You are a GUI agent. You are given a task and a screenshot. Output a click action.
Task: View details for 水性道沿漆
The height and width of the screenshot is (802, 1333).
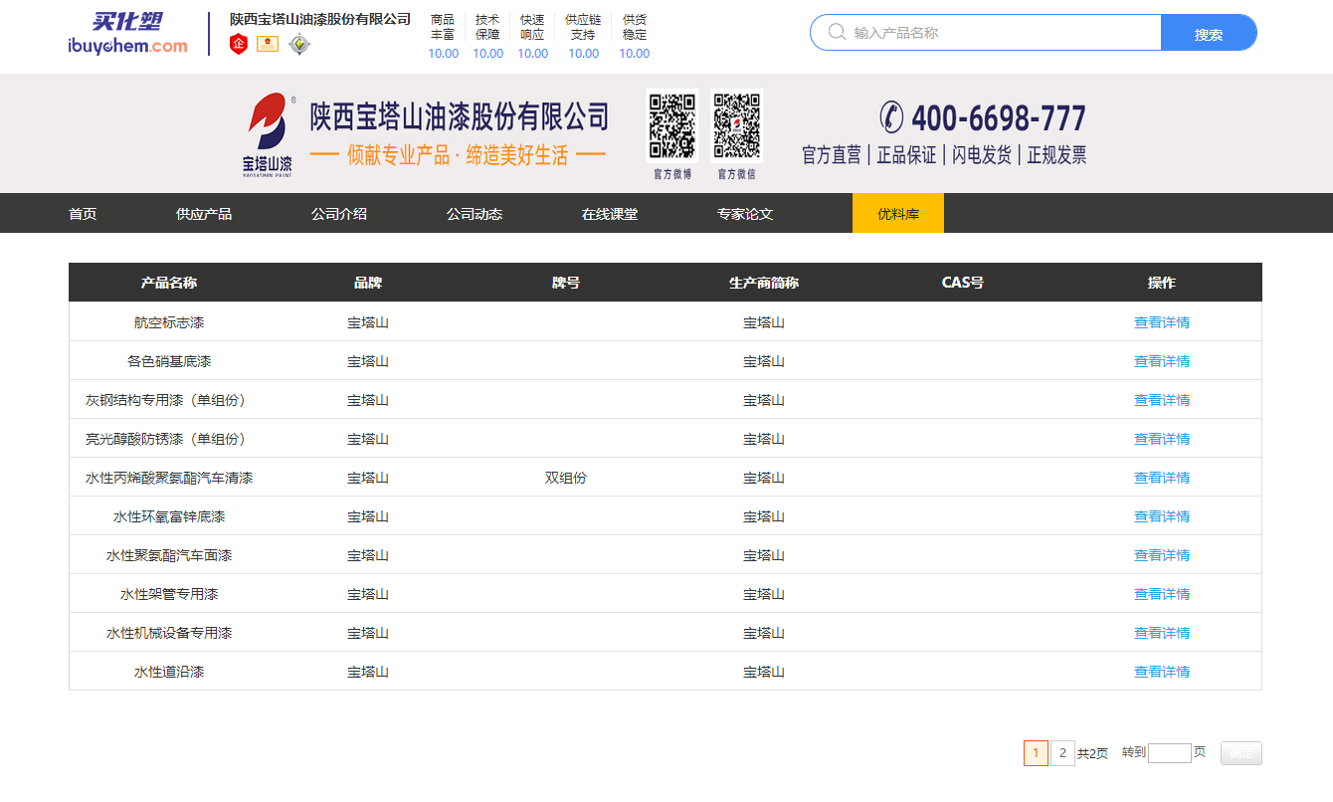pos(1162,672)
